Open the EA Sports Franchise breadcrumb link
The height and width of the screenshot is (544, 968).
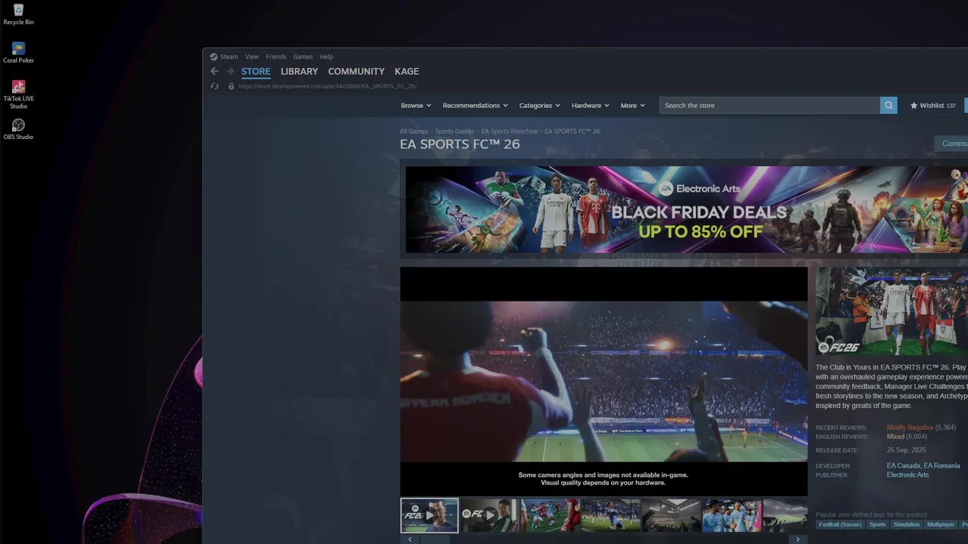pyautogui.click(x=510, y=131)
